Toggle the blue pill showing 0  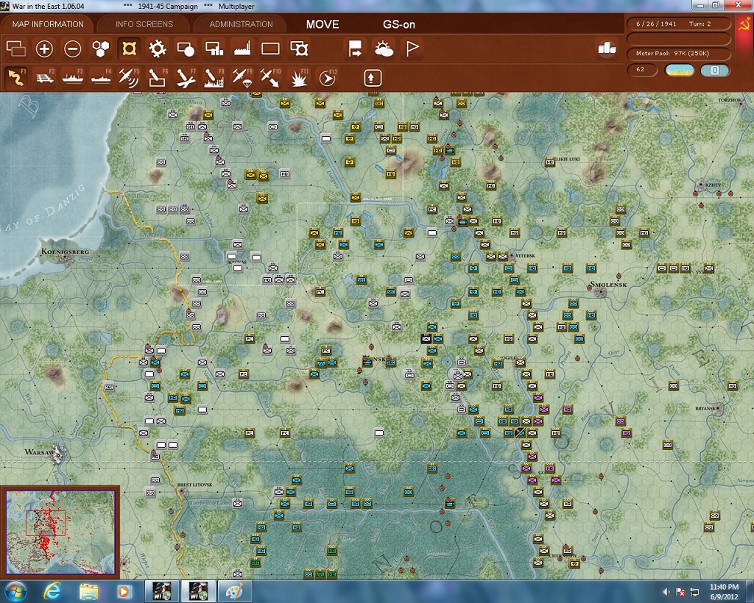pyautogui.click(x=715, y=70)
